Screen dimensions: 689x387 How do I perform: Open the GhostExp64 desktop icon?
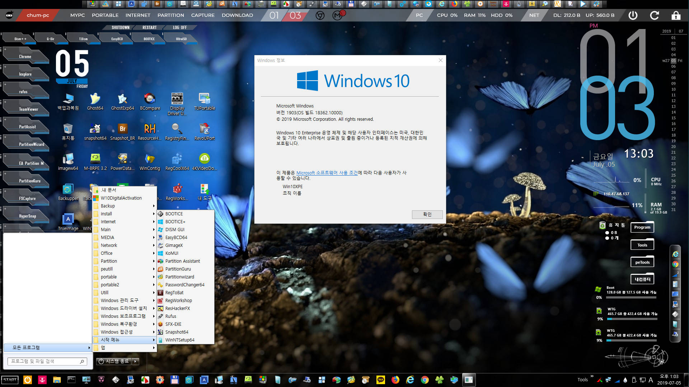(x=123, y=102)
